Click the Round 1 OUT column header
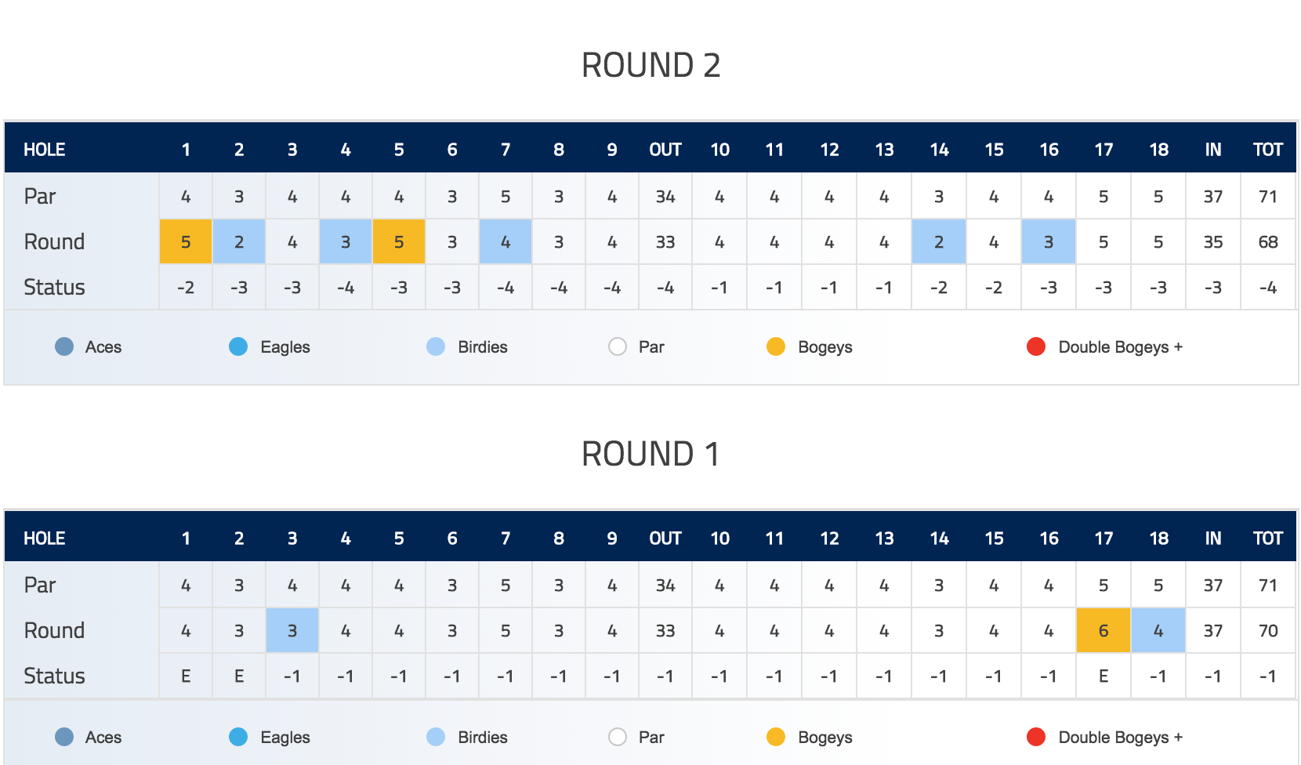This screenshot has height=765, width=1301. click(x=665, y=538)
